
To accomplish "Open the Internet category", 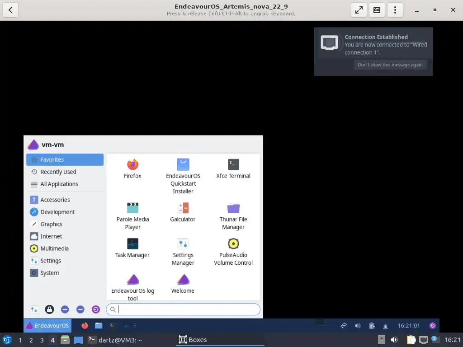I will pos(65,236).
